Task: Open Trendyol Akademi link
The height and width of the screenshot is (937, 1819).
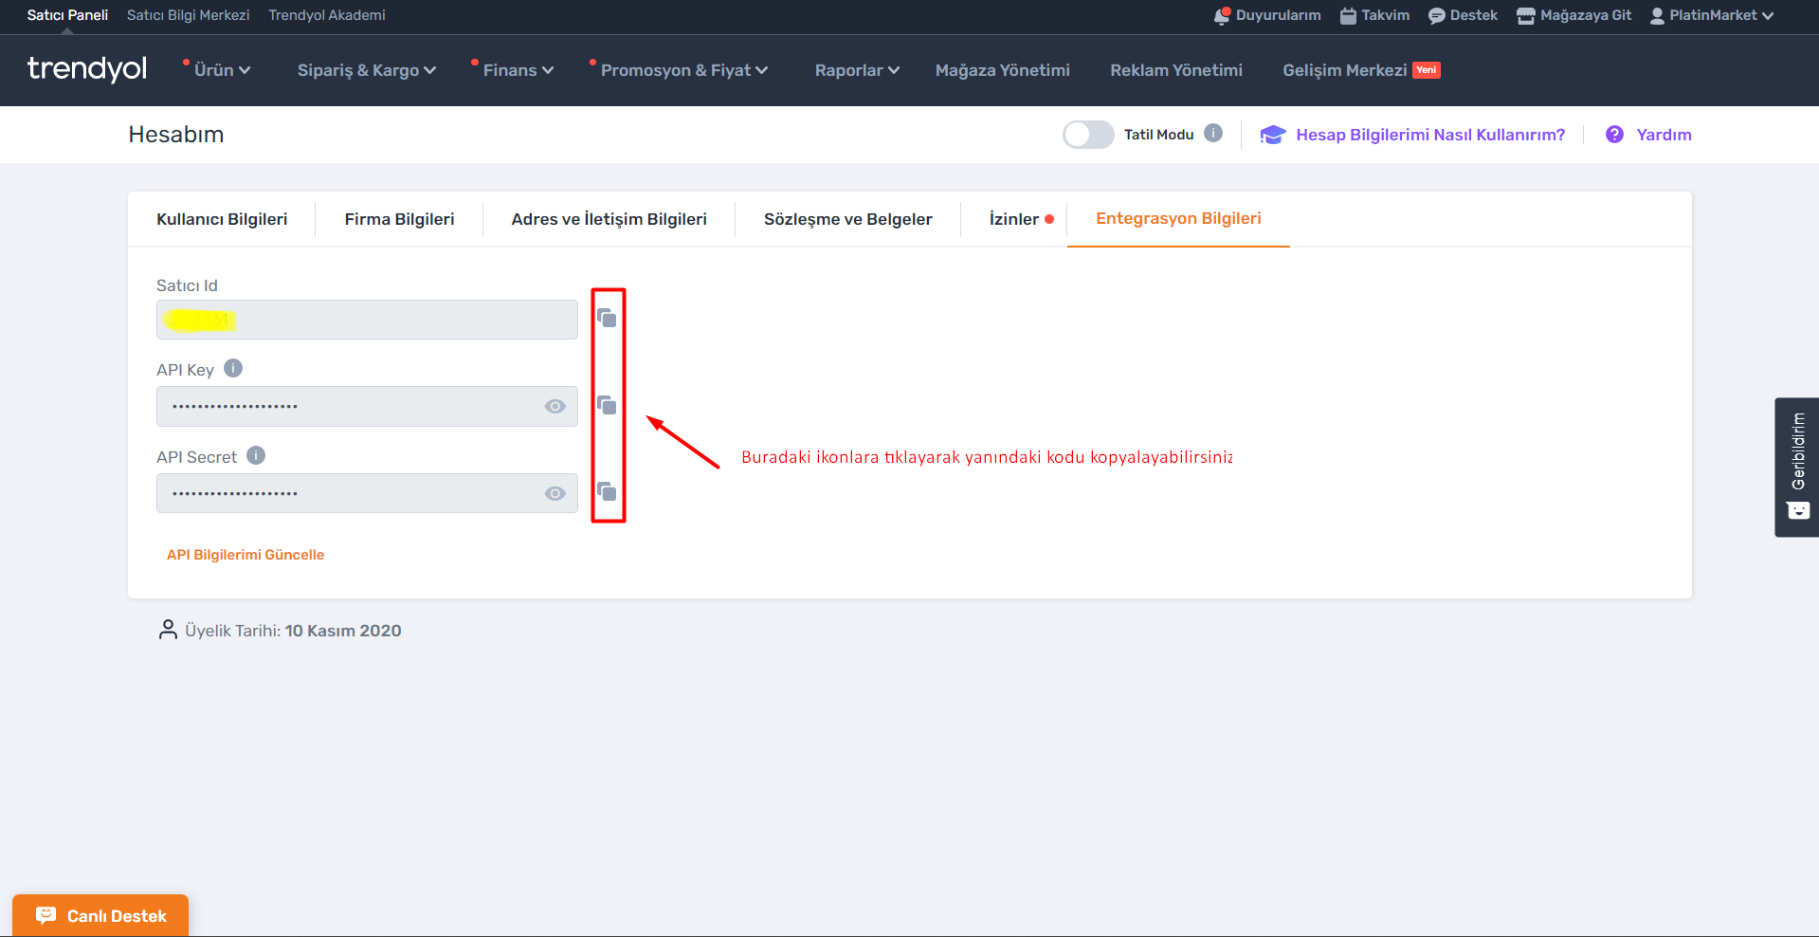Action: click(x=327, y=15)
